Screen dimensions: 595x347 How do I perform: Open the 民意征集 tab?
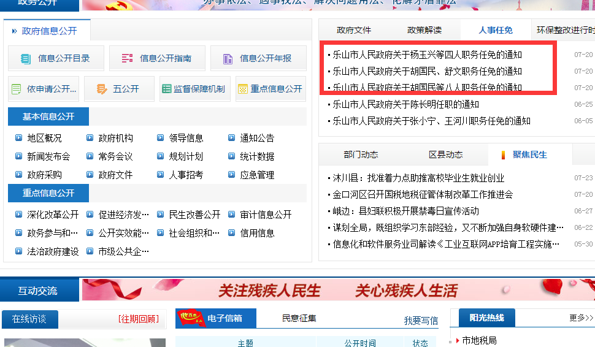299,318
